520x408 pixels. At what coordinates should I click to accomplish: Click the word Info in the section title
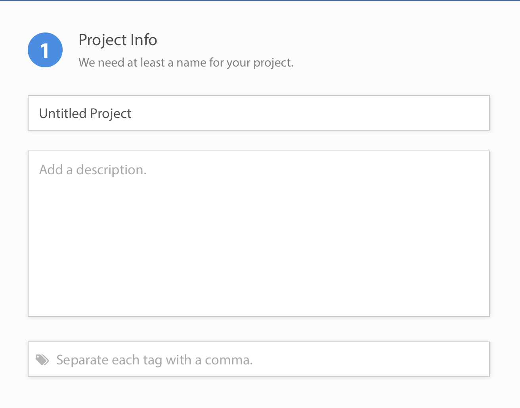(144, 40)
